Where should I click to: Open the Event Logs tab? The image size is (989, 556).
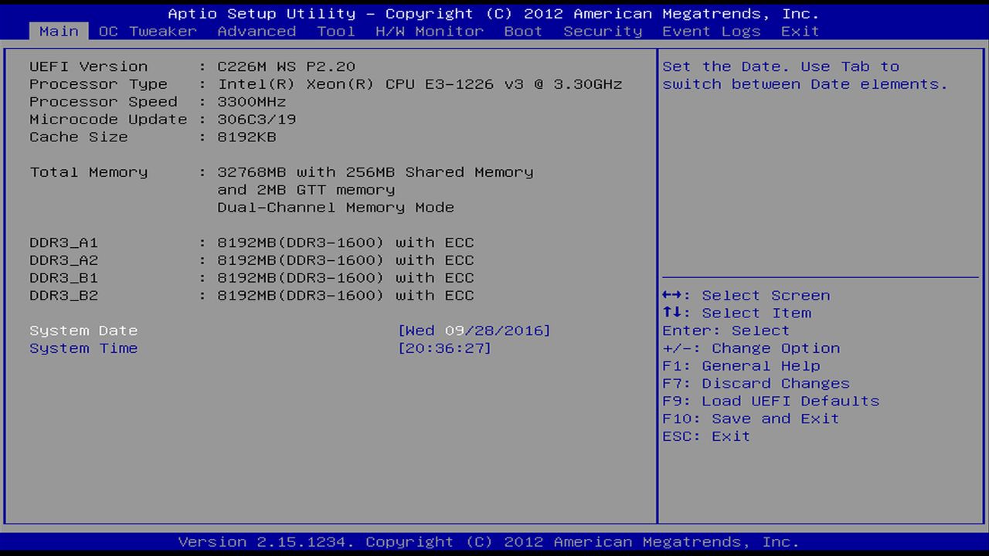click(712, 31)
